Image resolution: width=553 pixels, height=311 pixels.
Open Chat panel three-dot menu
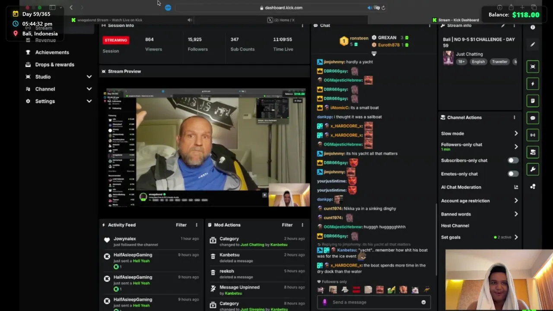click(x=429, y=25)
